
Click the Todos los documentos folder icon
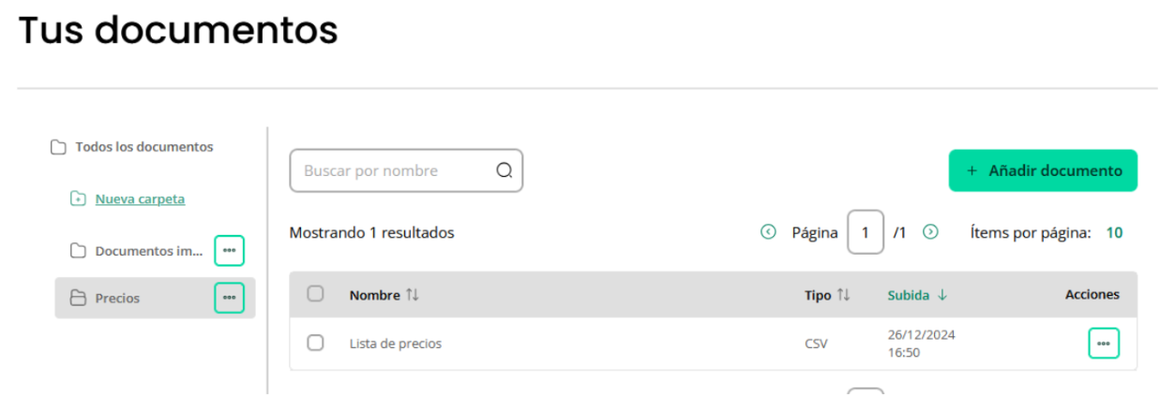(x=58, y=147)
